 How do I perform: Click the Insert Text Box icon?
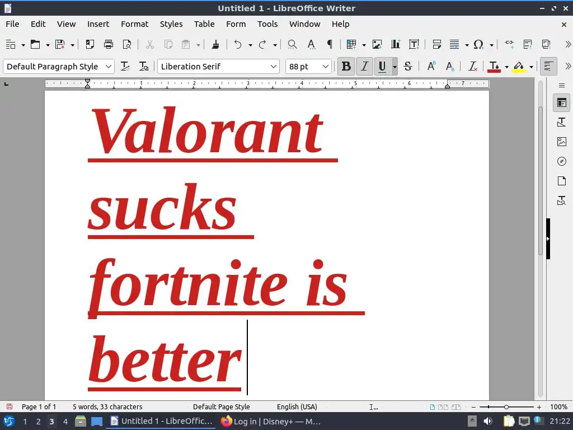[414, 45]
